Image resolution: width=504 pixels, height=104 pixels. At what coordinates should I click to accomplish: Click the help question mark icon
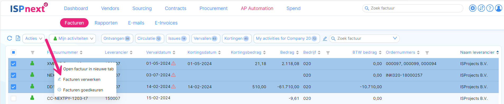click(x=490, y=8)
